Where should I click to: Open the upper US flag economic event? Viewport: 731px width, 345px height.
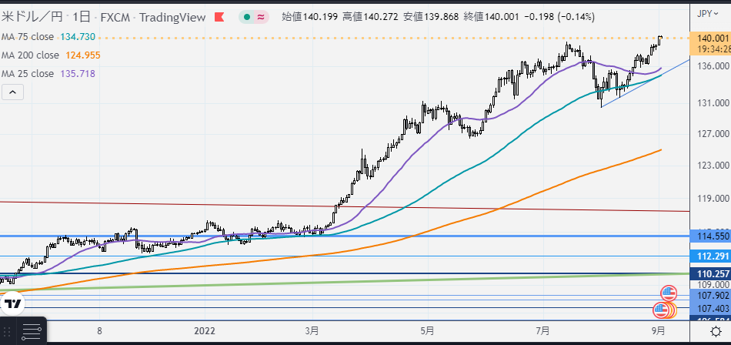(x=669, y=293)
